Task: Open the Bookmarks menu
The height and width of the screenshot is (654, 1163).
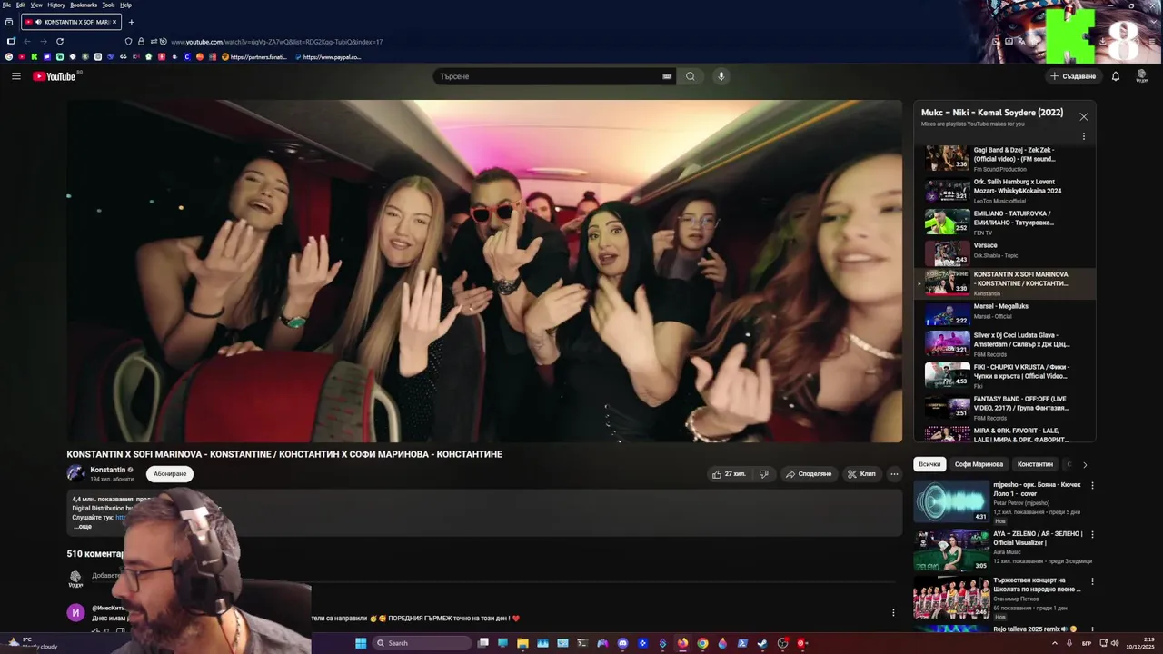Action: pyautogui.click(x=84, y=5)
